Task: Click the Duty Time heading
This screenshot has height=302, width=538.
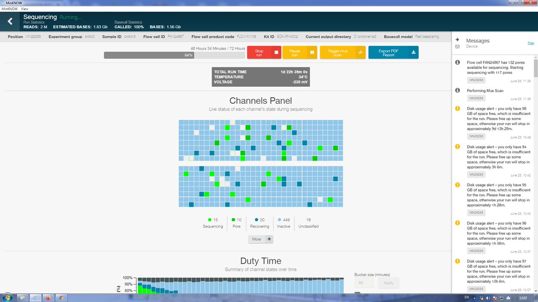Action: click(260, 261)
